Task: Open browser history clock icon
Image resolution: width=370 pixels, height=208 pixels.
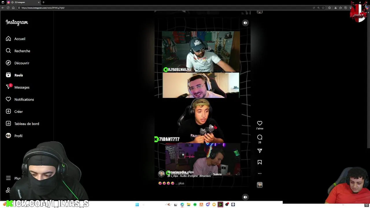Action: pyautogui.click(x=346, y=8)
